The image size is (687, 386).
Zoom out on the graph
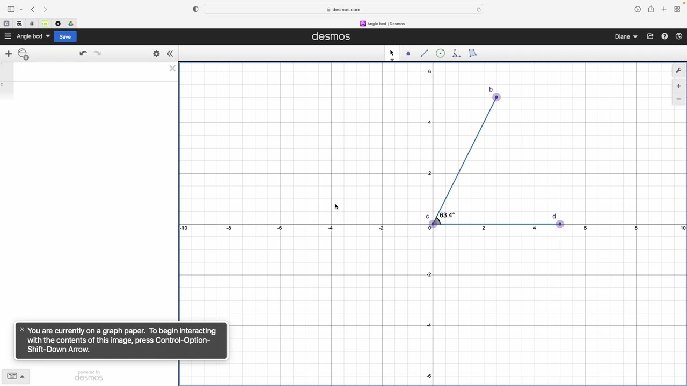click(x=678, y=99)
